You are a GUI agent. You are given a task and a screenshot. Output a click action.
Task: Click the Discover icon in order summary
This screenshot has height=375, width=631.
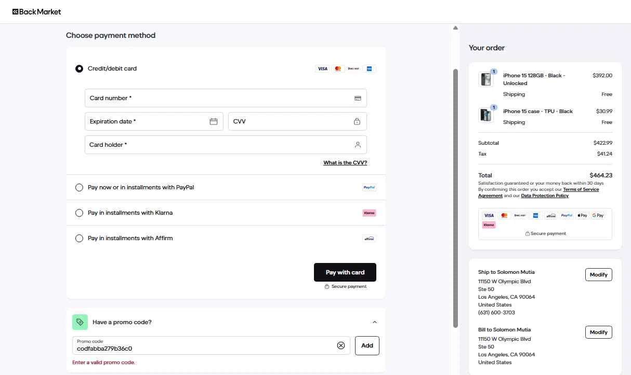tap(520, 215)
